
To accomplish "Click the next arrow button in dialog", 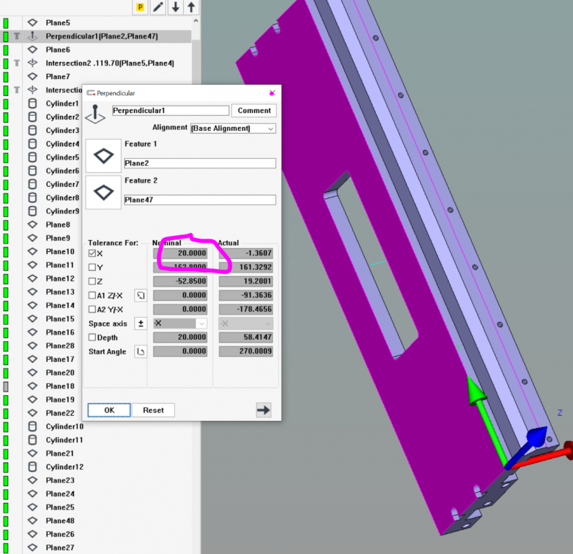I will [264, 410].
